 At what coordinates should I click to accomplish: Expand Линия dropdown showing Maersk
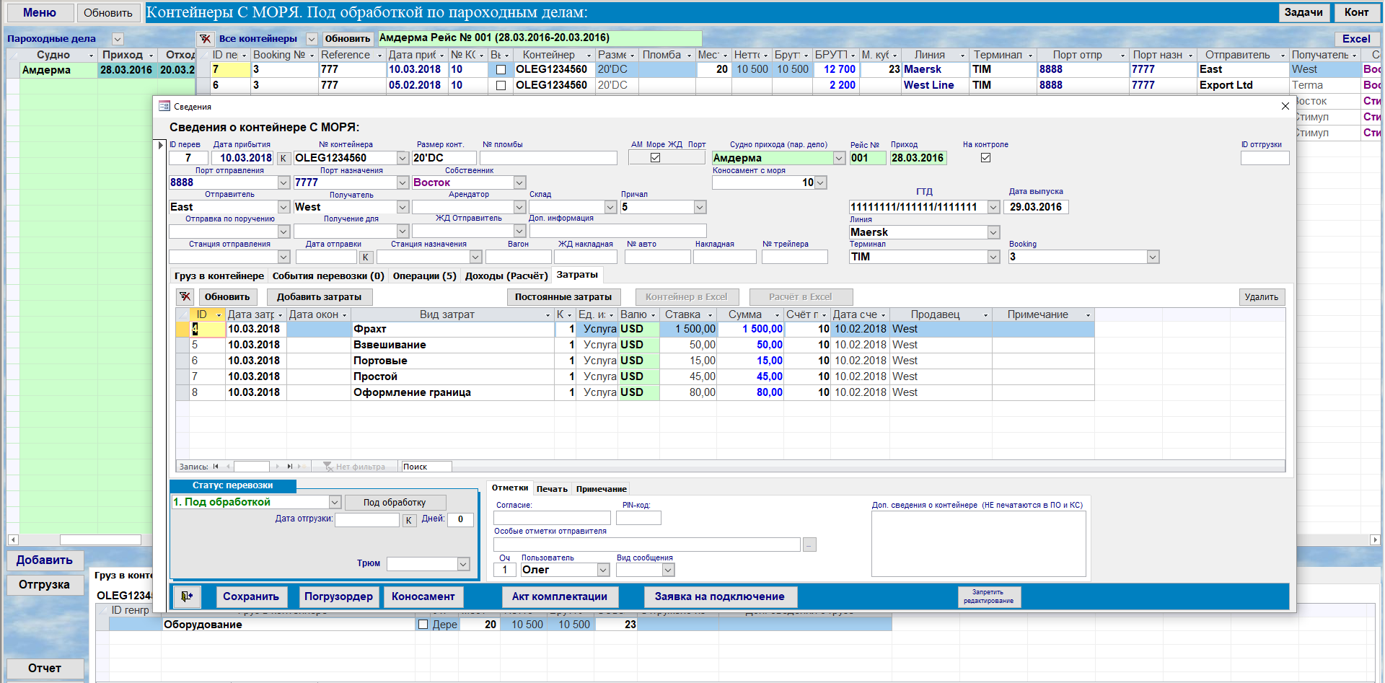click(993, 232)
